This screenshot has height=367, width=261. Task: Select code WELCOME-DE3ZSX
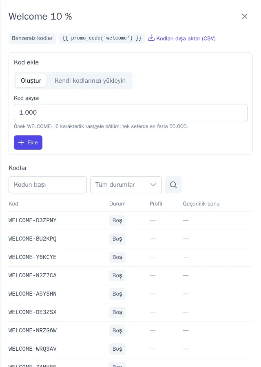pos(33,312)
